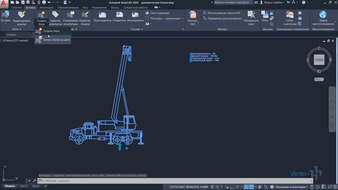Viewport: 338px width, 190px height.
Task: Insert a Field (Поле) from Data panel
Action: pos(265,16)
